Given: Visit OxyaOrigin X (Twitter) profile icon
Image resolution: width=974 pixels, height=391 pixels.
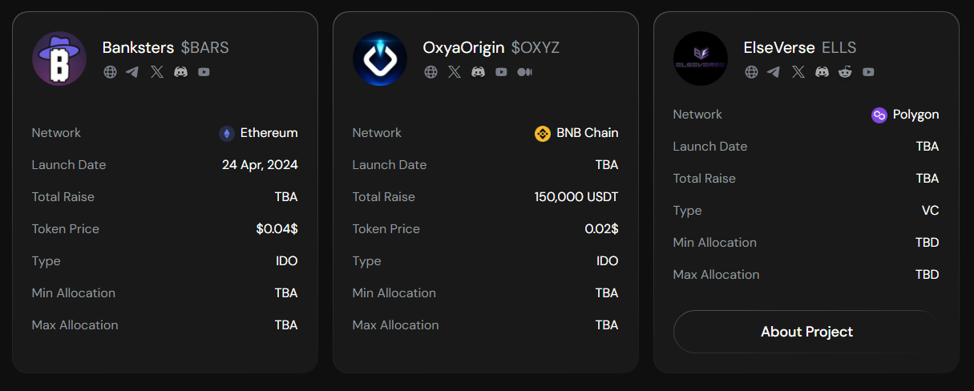Looking at the screenshot, I should [455, 72].
